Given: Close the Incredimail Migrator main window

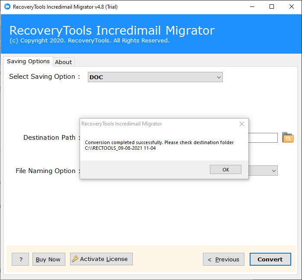Looking at the screenshot, I should pos(292,7).
